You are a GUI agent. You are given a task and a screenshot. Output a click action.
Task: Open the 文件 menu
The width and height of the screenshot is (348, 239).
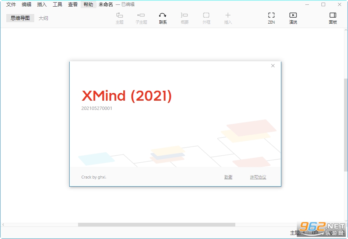(11, 4)
